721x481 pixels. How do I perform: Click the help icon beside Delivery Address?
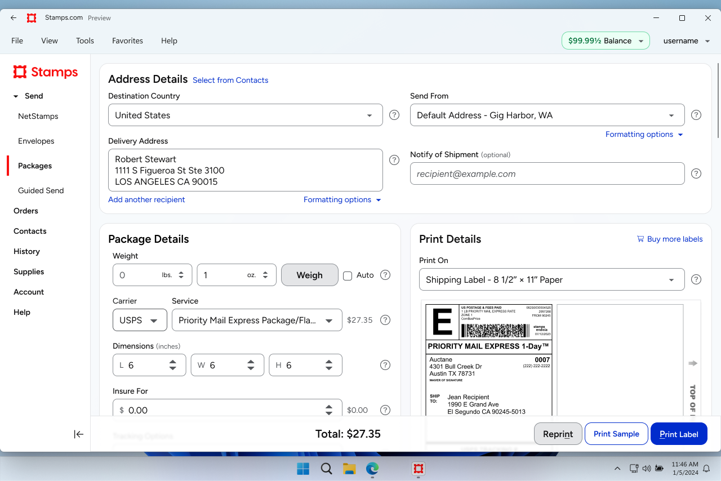click(394, 160)
